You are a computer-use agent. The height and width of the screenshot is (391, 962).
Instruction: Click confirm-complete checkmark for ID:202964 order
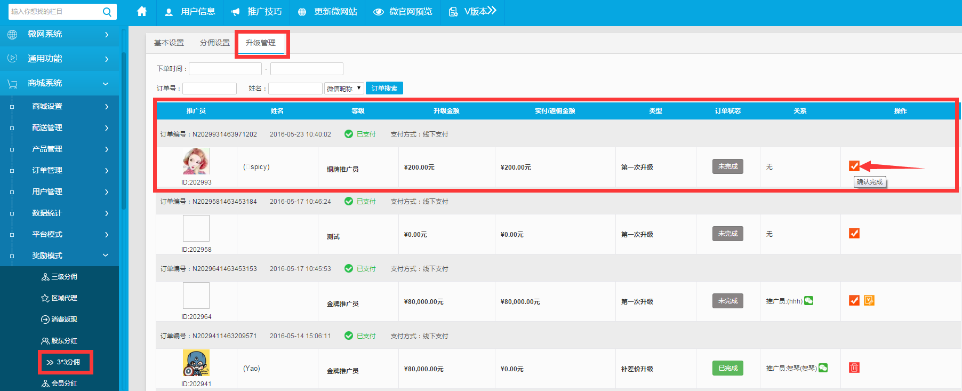pos(854,300)
